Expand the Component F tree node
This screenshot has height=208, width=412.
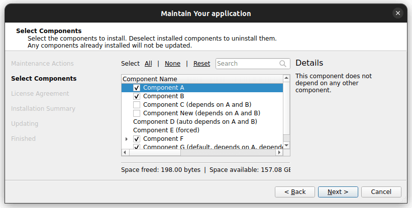127,139
